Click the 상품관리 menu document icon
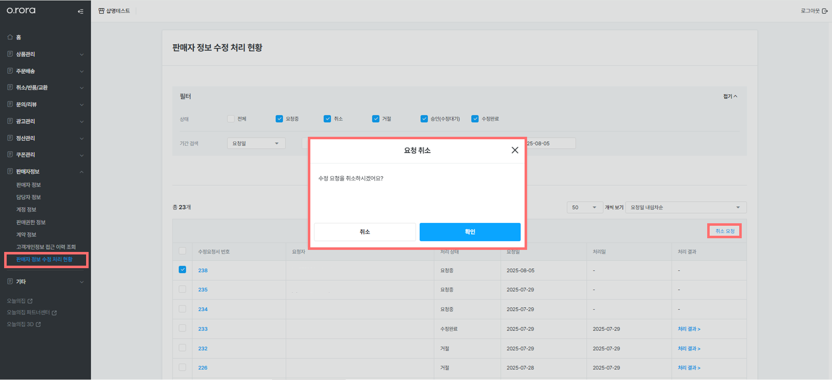 pyautogui.click(x=10, y=54)
